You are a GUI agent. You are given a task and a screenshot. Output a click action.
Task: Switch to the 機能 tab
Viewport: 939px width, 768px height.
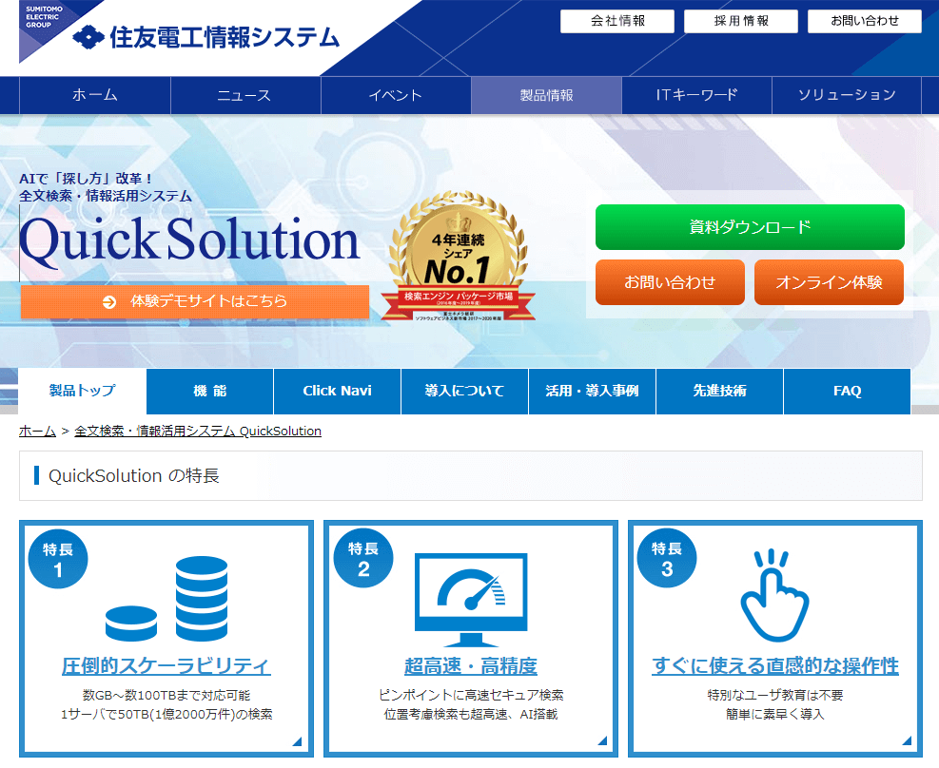[209, 392]
